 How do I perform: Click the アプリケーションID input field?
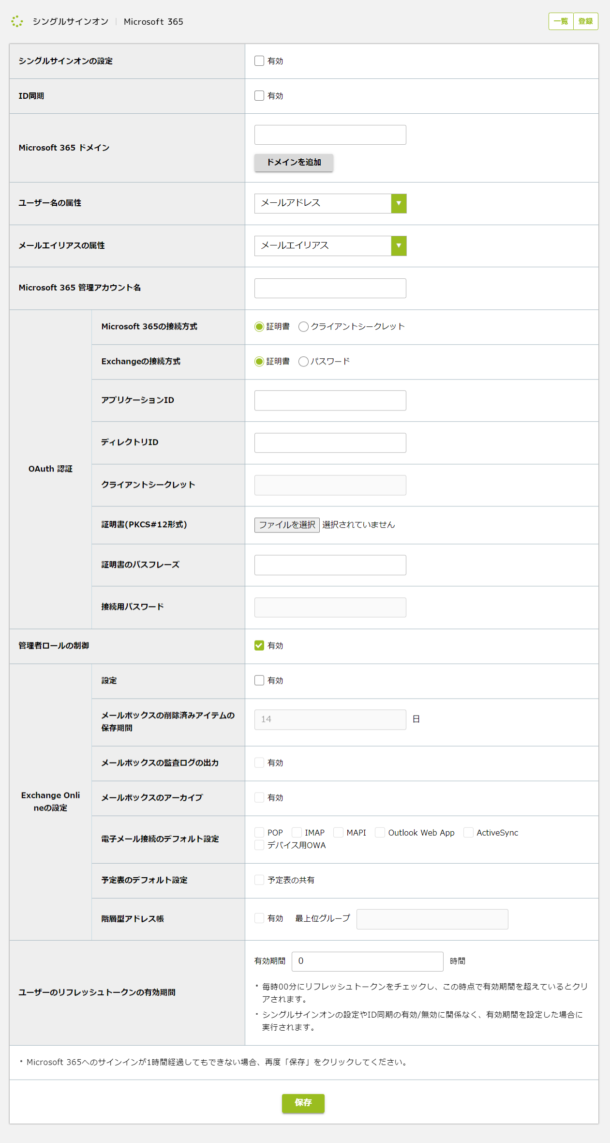330,400
